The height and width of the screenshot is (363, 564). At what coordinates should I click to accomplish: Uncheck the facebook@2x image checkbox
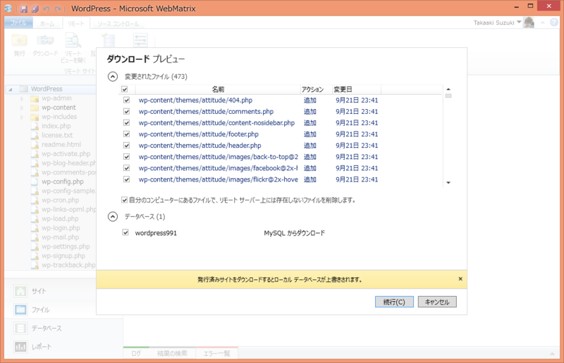[127, 168]
